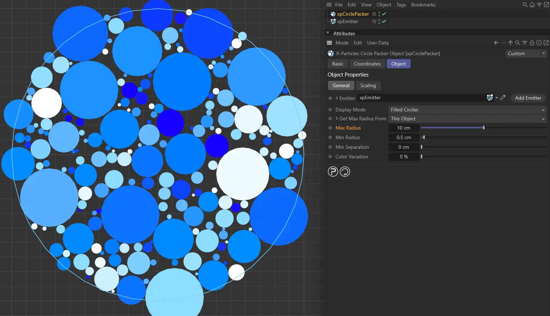Screen dimensions: 550x316
Task: Click the filter icon in the Attributes toolbar
Action: tap(525, 43)
